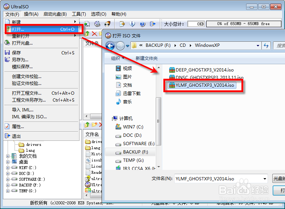
Task: Choose 导入 IML... menu entry
Action: pos(41,110)
